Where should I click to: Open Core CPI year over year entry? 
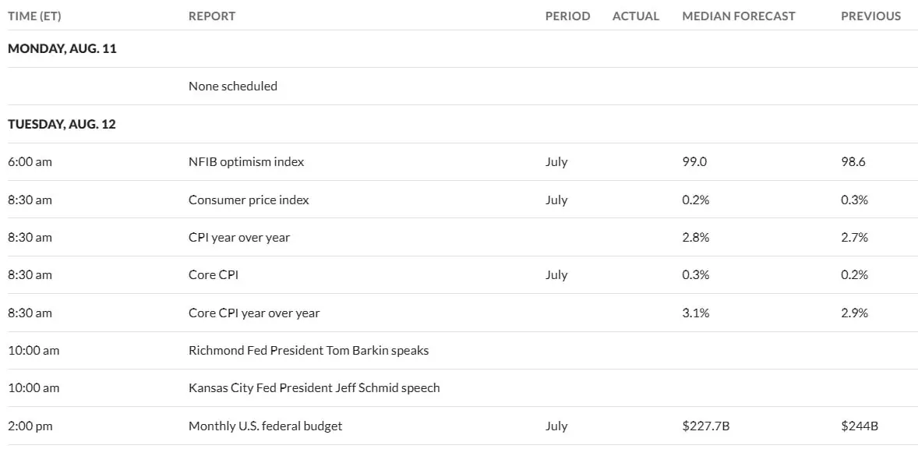254,313
